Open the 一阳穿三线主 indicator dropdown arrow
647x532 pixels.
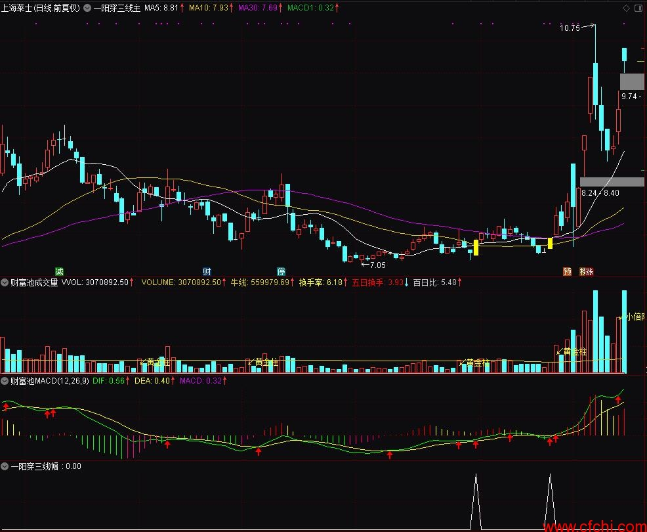[87, 8]
